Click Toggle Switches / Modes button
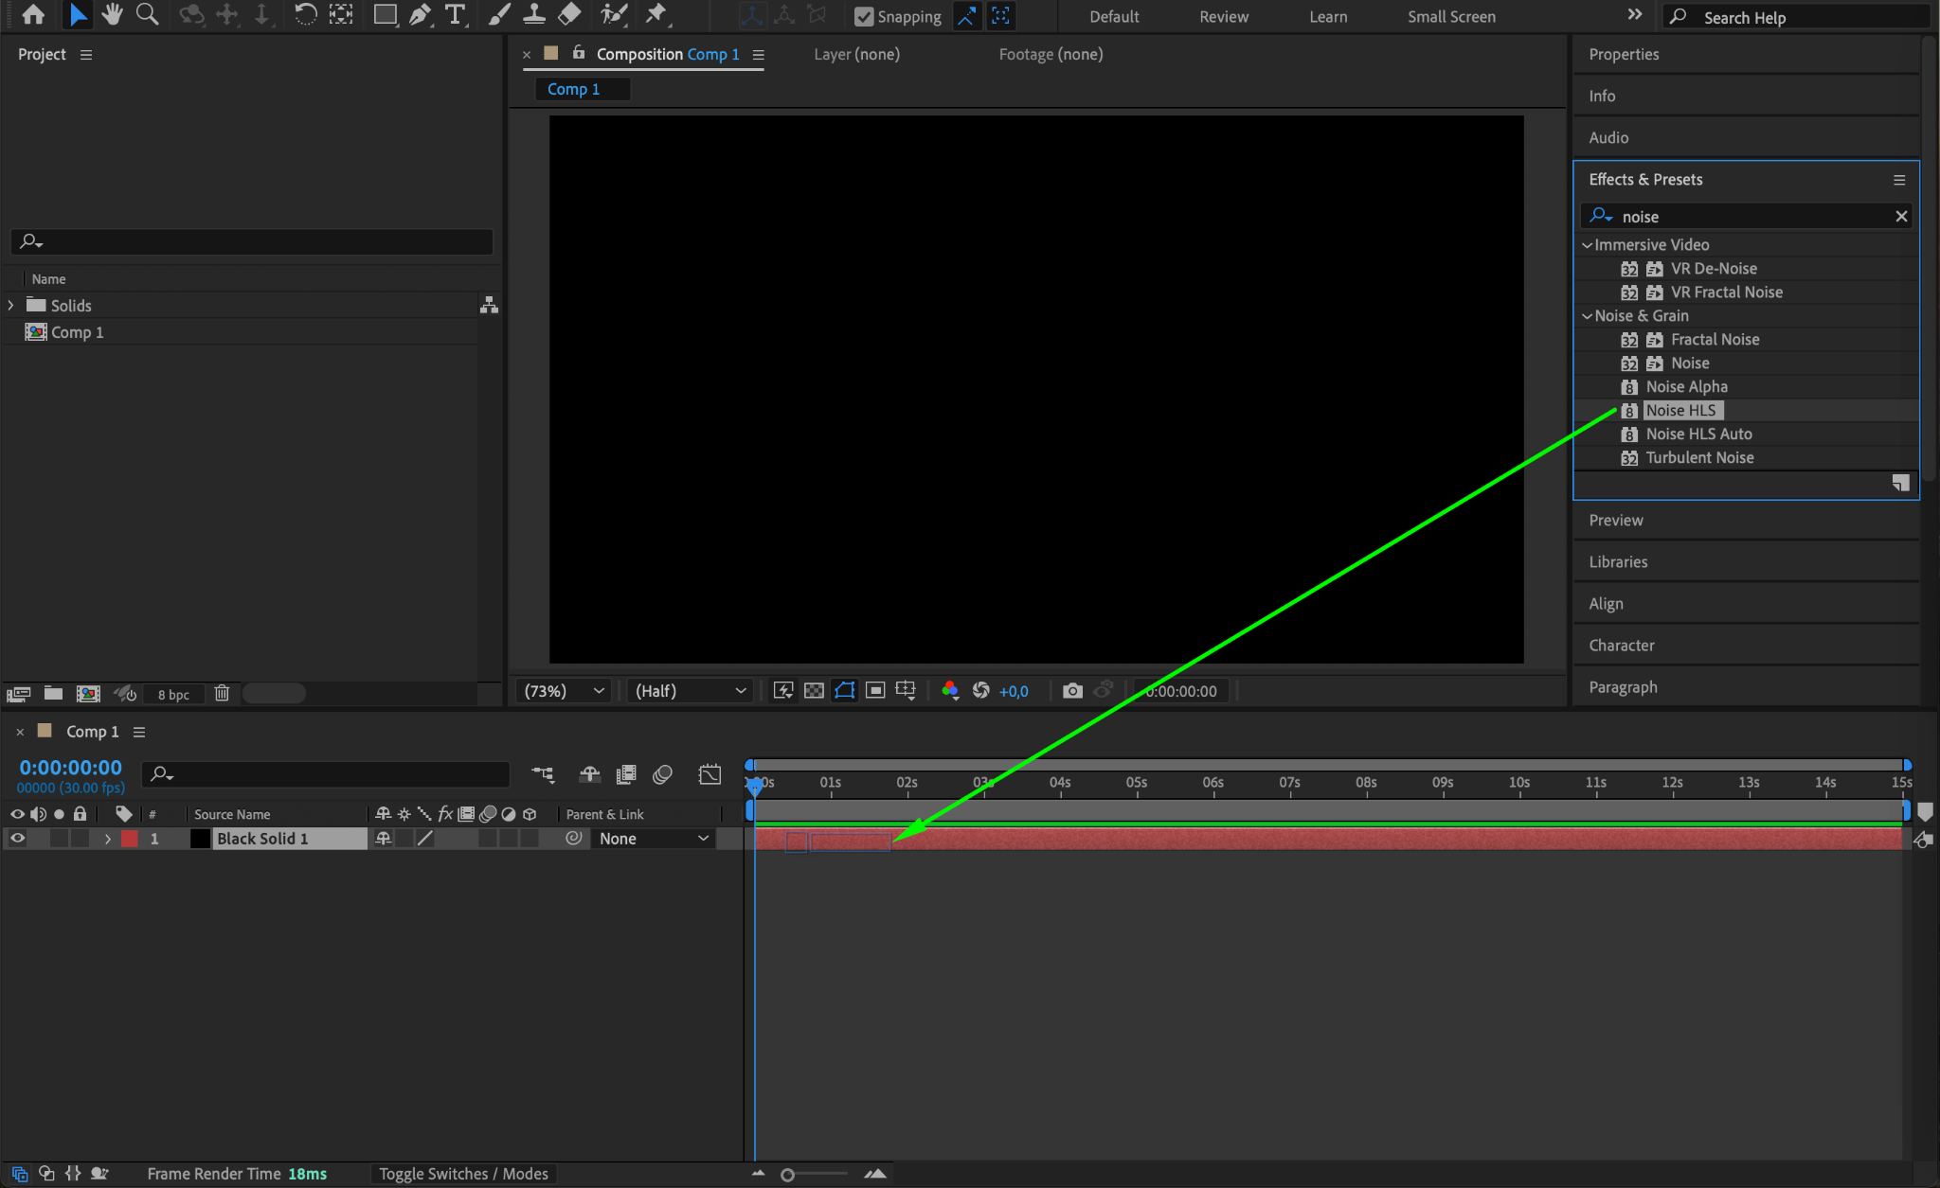The image size is (1940, 1188). [x=463, y=1174]
